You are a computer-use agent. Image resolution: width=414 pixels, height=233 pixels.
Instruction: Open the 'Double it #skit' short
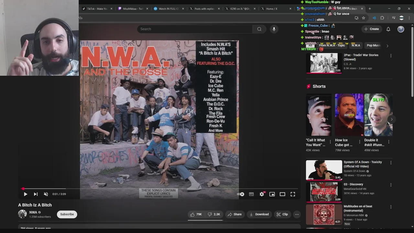click(378, 115)
